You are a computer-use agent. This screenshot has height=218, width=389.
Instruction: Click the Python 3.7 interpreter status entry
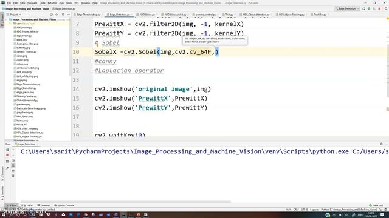click(349, 210)
